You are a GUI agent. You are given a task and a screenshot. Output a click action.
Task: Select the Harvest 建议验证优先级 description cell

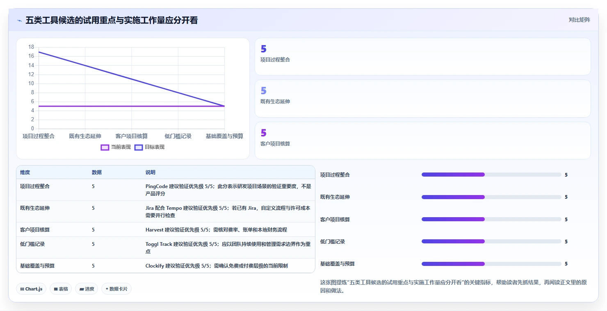point(228,230)
